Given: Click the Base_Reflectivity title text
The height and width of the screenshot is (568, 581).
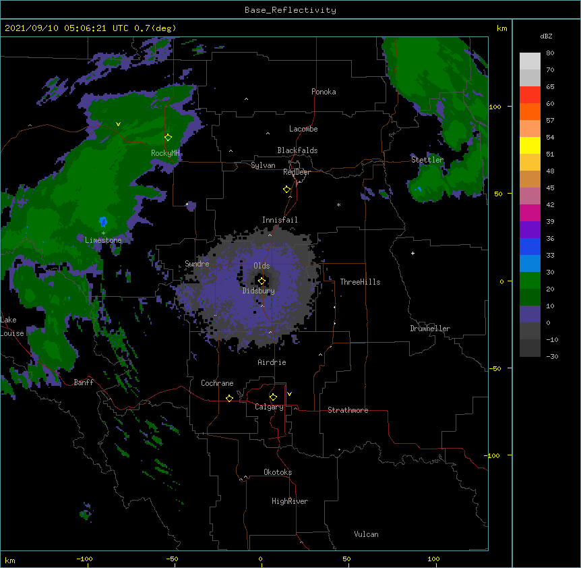Looking at the screenshot, I should point(290,10).
